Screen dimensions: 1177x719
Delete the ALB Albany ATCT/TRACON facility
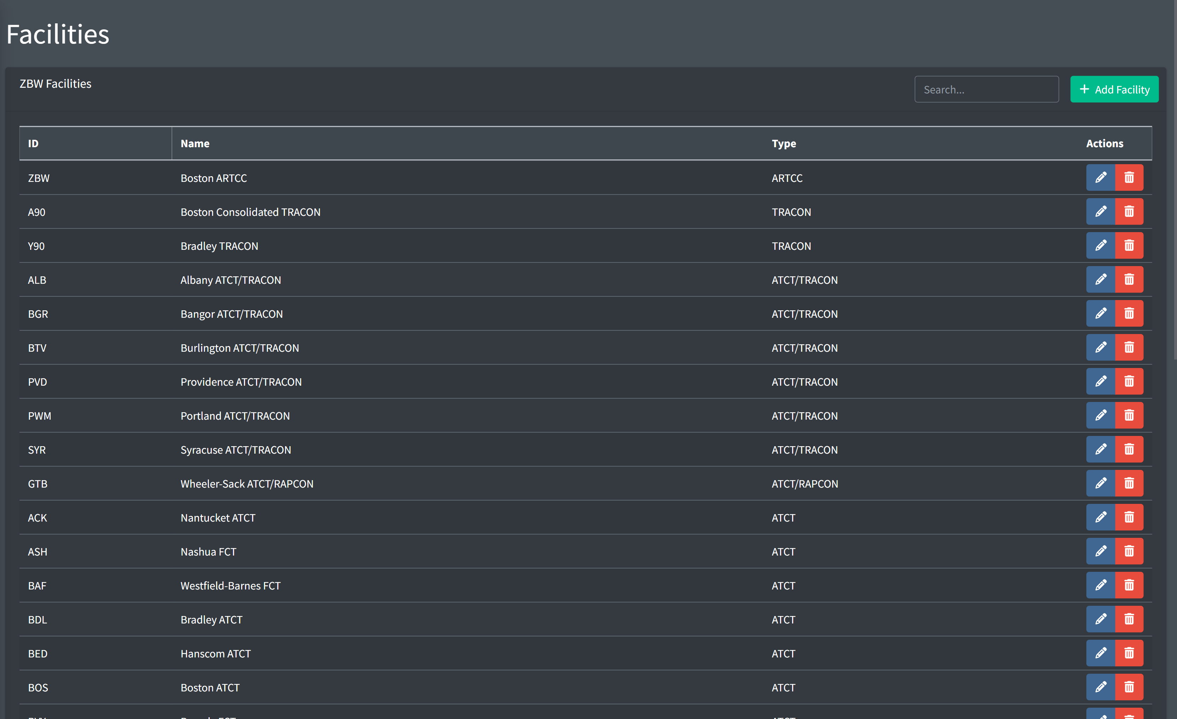(x=1129, y=279)
